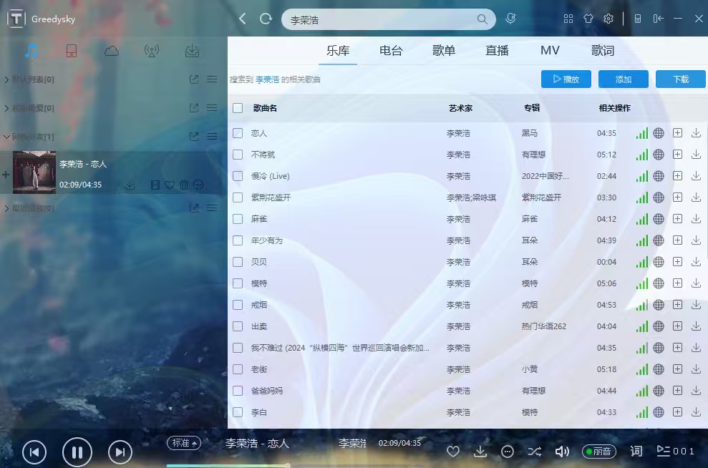Add 麻雀 to the playlist
This screenshot has height=468, width=708.
677,219
